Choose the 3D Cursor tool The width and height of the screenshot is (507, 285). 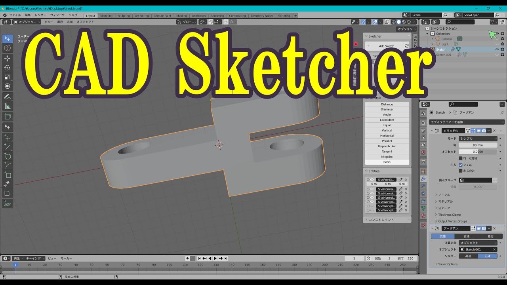click(8, 48)
